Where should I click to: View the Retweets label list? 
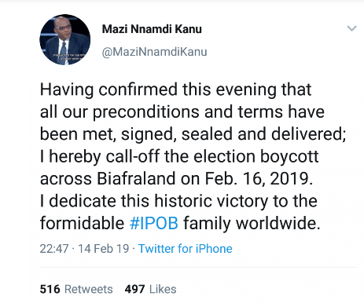coord(89,289)
